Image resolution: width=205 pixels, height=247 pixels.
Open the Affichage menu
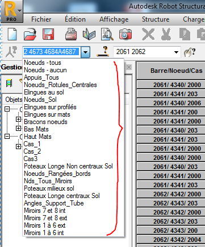pos(114,19)
